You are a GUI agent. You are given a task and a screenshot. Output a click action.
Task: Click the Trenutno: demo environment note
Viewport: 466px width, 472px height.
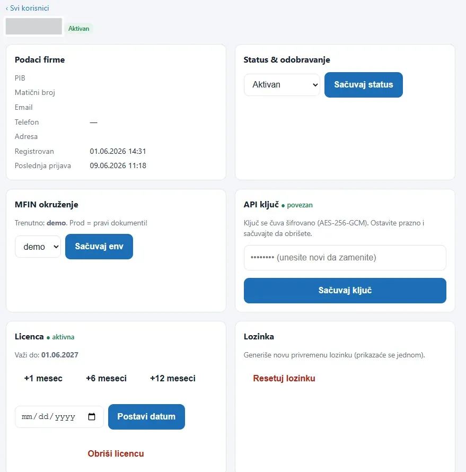(81, 223)
